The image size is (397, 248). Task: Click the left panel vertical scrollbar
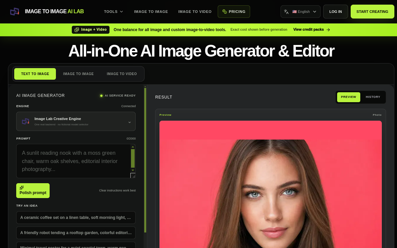[145, 159]
